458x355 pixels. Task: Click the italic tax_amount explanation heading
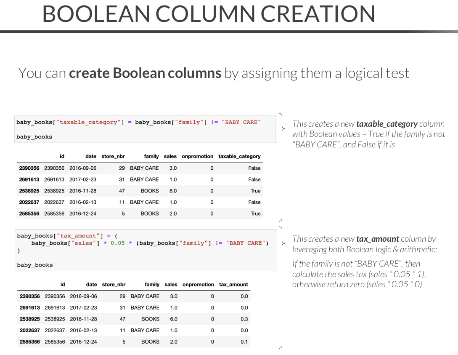click(x=364, y=244)
